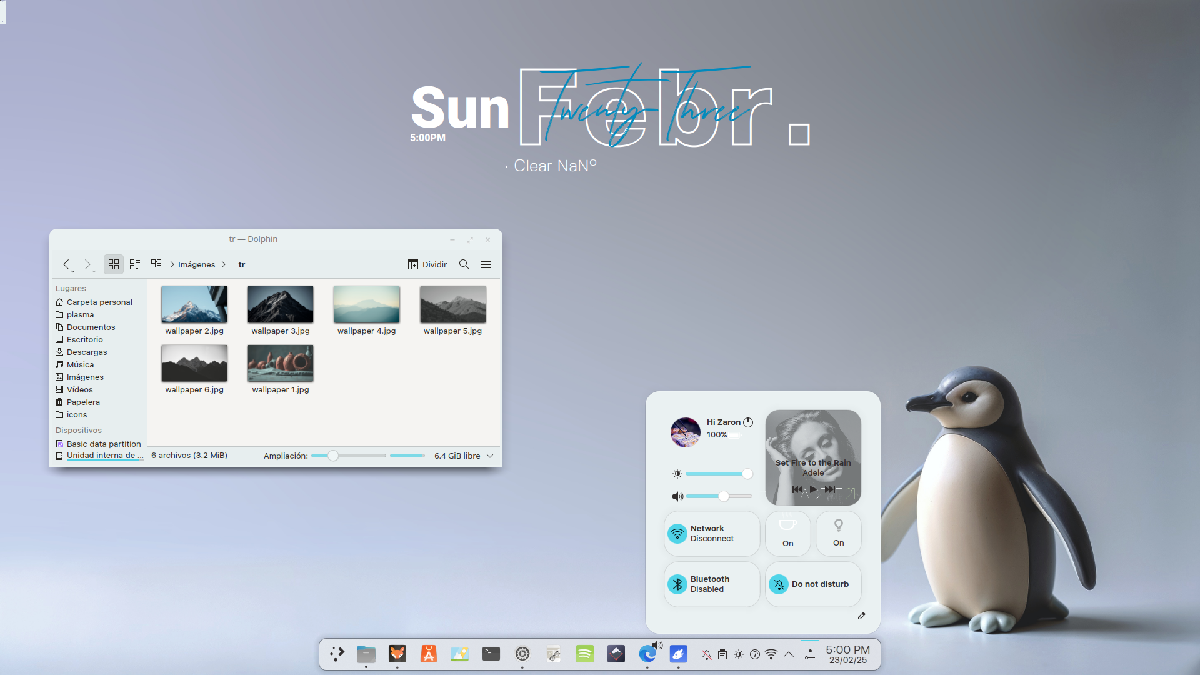
Task: Switch Dolphin to compact list view
Action: [135, 264]
